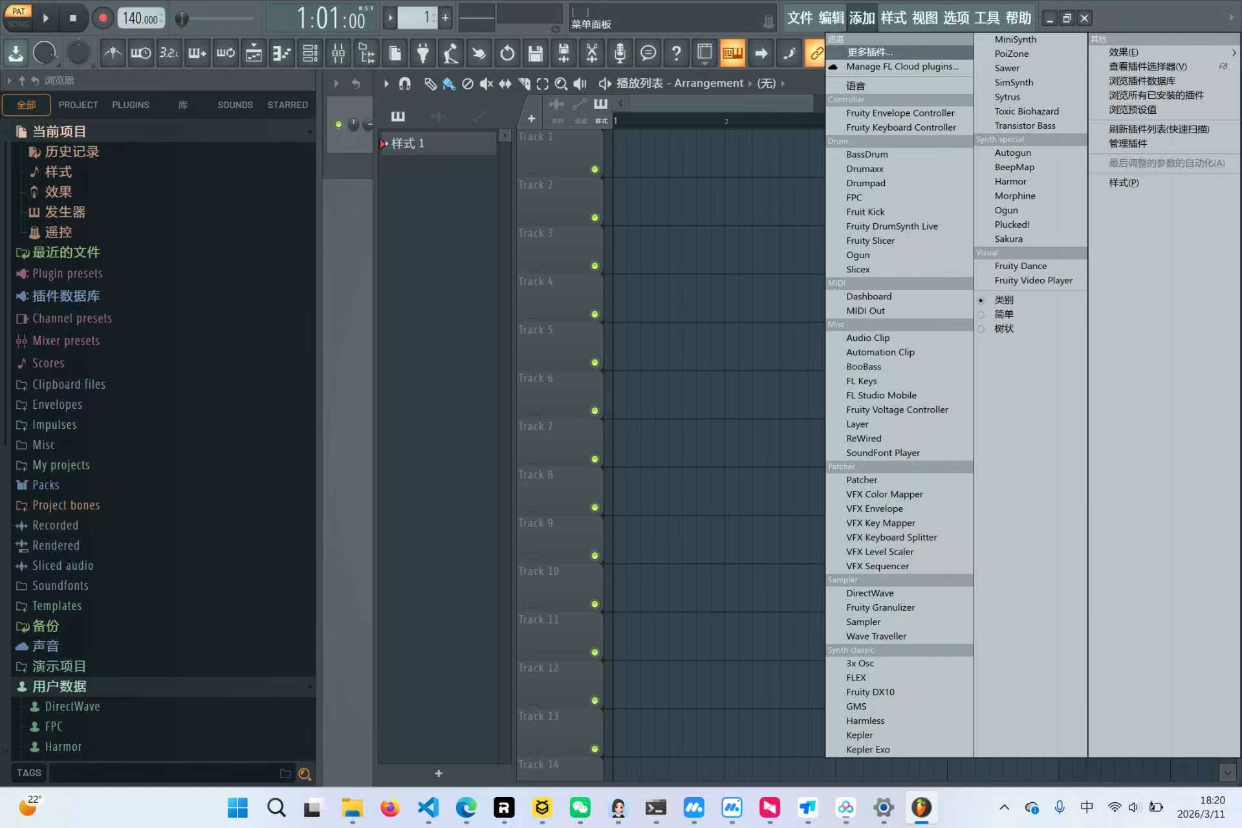
Task: Select Fruity Granulizer from the Sampler list
Action: (x=880, y=607)
